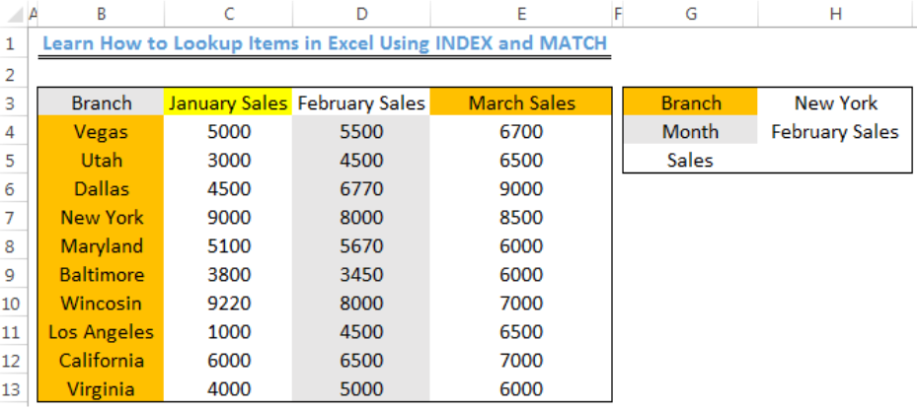
Task: Select column E header
Action: (x=521, y=14)
